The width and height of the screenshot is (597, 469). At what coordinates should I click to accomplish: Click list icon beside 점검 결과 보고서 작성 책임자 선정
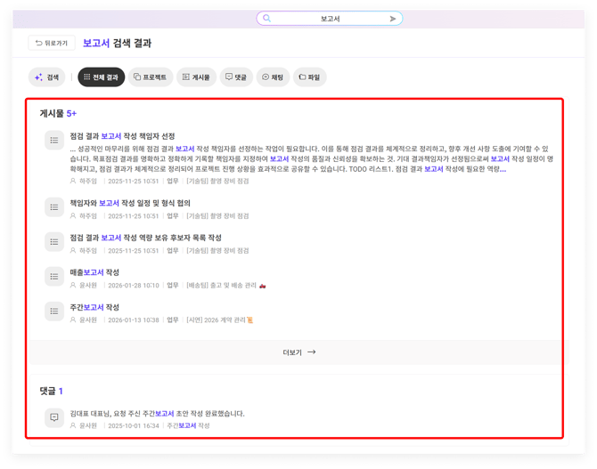pos(53,140)
